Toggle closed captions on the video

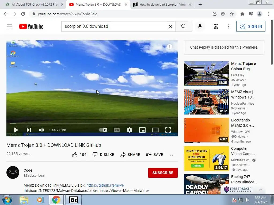point(117,130)
